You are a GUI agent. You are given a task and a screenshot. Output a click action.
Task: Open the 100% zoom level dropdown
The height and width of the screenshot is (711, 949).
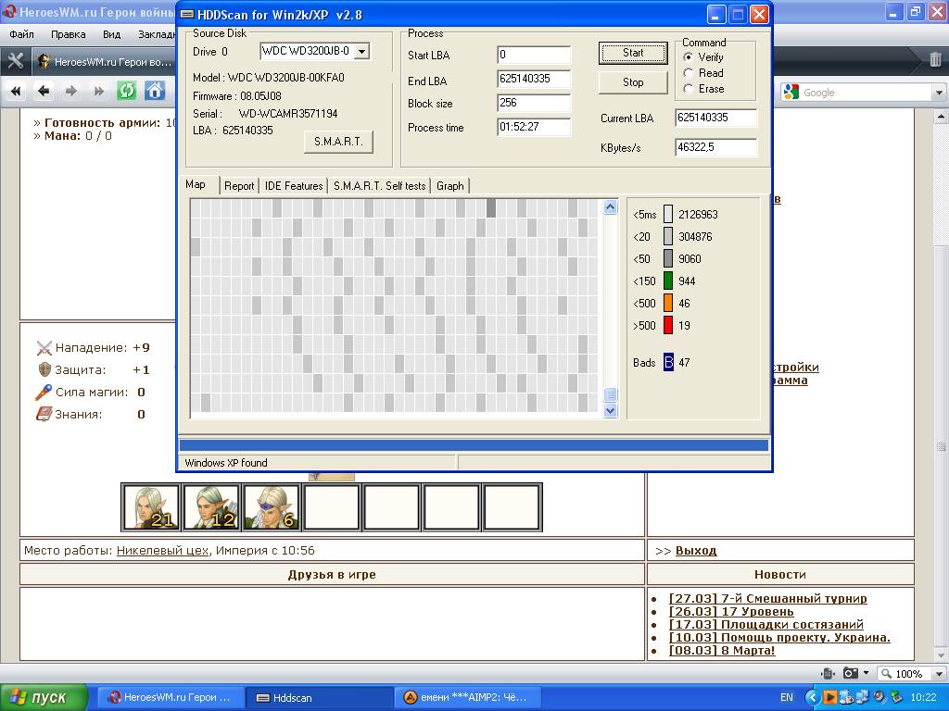click(x=936, y=674)
